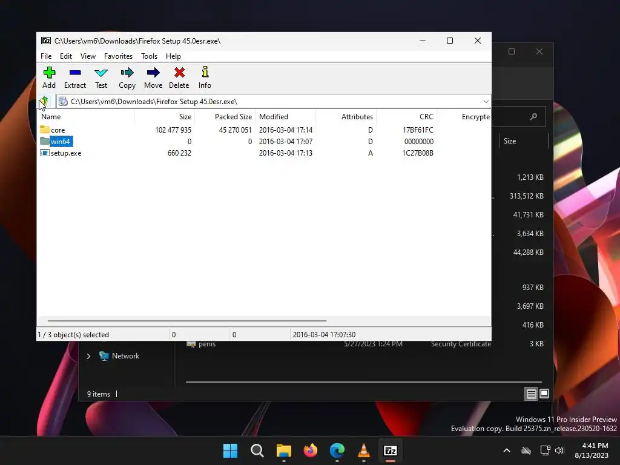Open the Favorites menu
Image resolution: width=620 pixels, height=465 pixels.
118,56
